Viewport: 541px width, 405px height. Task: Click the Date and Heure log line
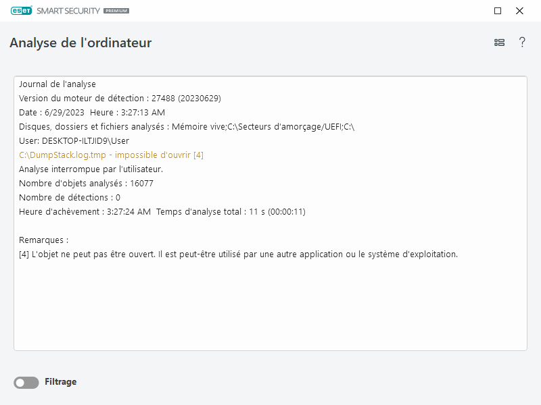[x=92, y=113]
